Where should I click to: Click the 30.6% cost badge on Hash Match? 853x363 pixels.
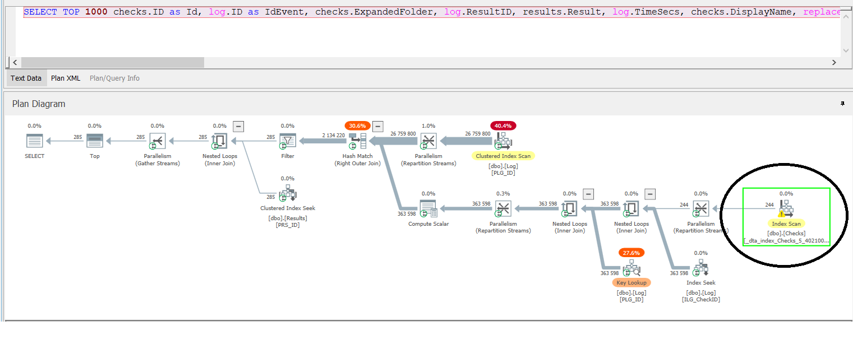[x=357, y=126]
